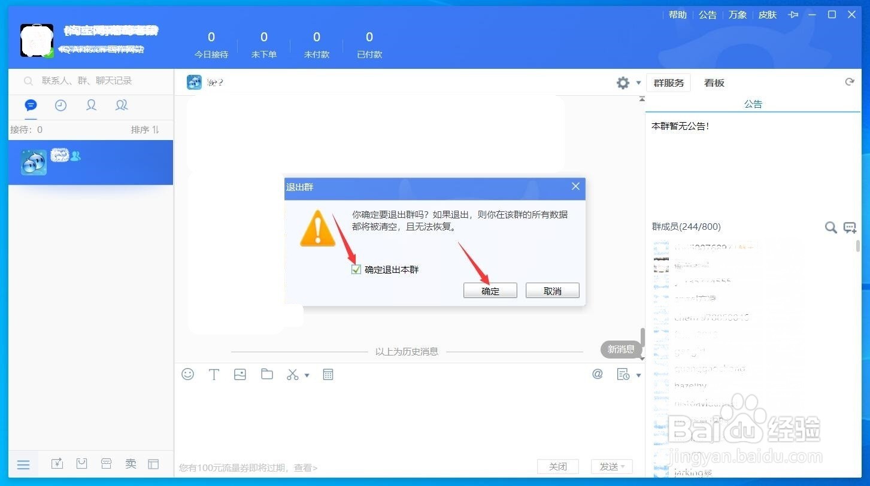870x486 pixels.
Task: Show the single-person contacts tab
Action: pos(91,105)
